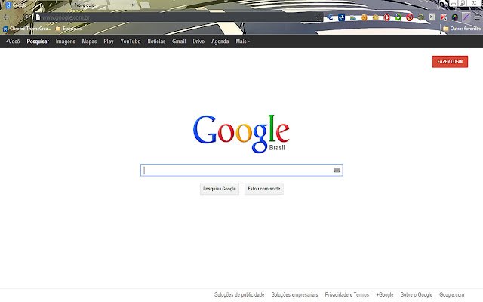
Task: Focus the Google search input field
Action: 241,170
